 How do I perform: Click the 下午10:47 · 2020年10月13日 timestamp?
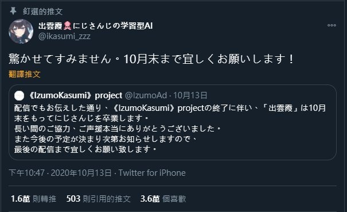60,173
